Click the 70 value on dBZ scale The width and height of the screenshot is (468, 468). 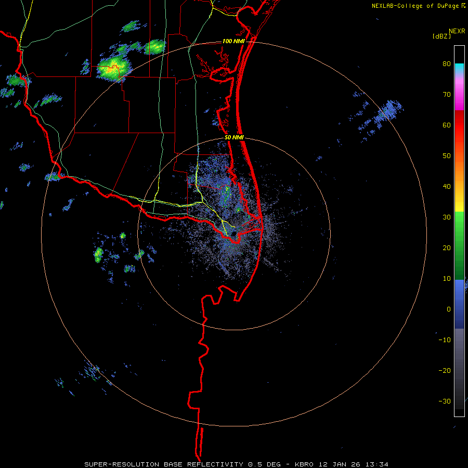coord(447,95)
